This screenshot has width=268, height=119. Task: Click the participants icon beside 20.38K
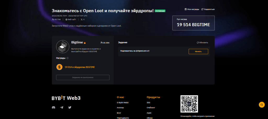coord(102,43)
